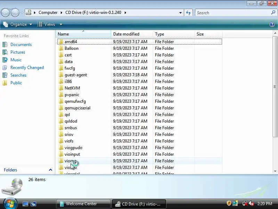
Task: Click the guest-agent 7:18 AM date cell
Action: pyautogui.click(x=130, y=75)
